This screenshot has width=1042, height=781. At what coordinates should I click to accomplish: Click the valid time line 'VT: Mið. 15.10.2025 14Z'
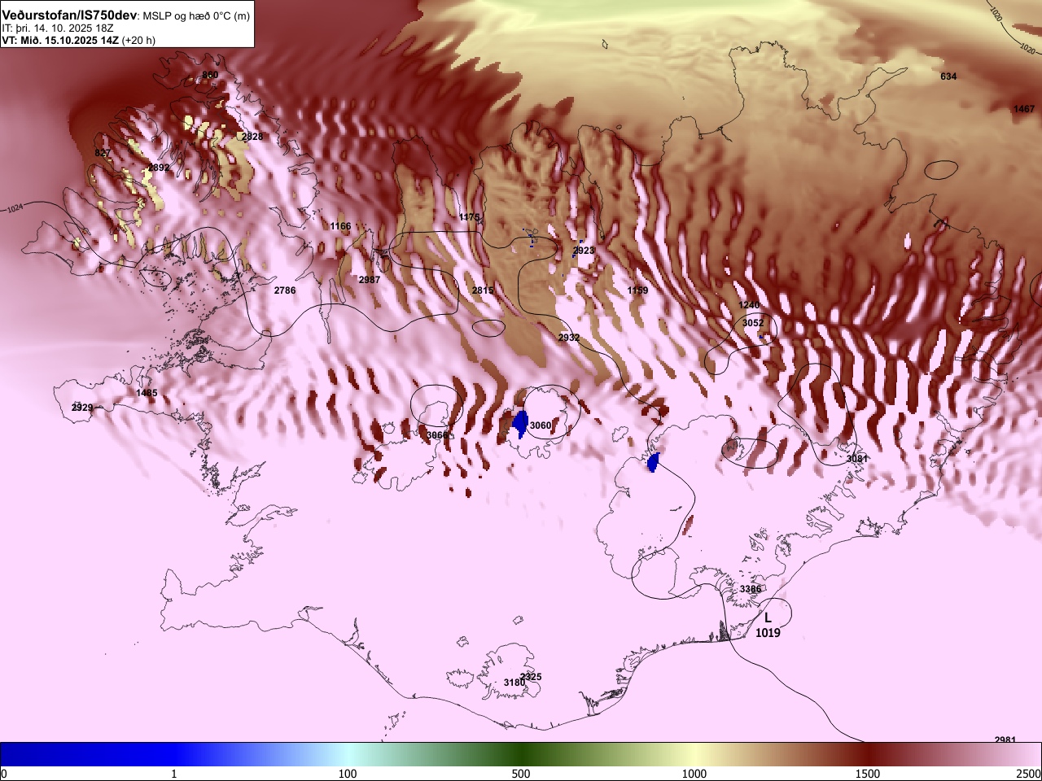pyautogui.click(x=60, y=40)
